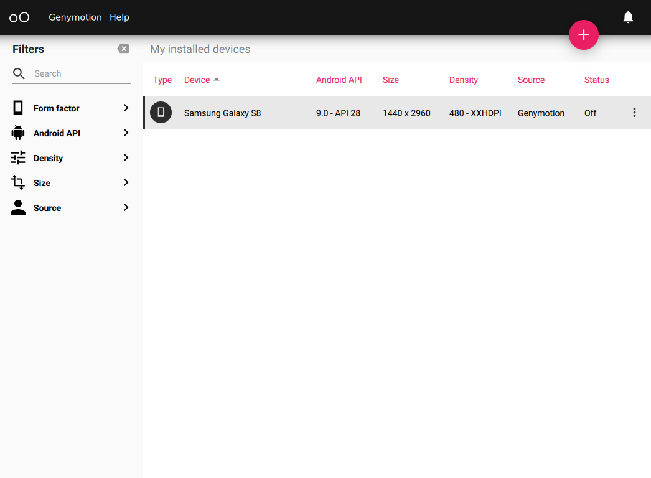
Task: Sort by Status column header
Action: pos(597,80)
